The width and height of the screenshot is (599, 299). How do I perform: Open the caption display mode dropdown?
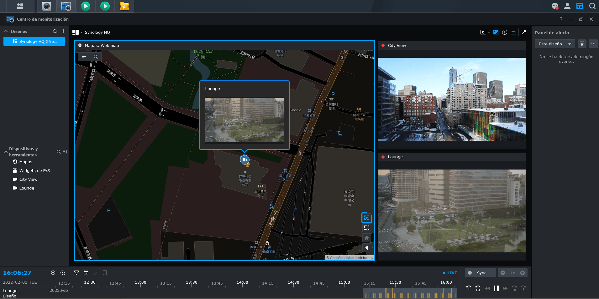[485, 32]
